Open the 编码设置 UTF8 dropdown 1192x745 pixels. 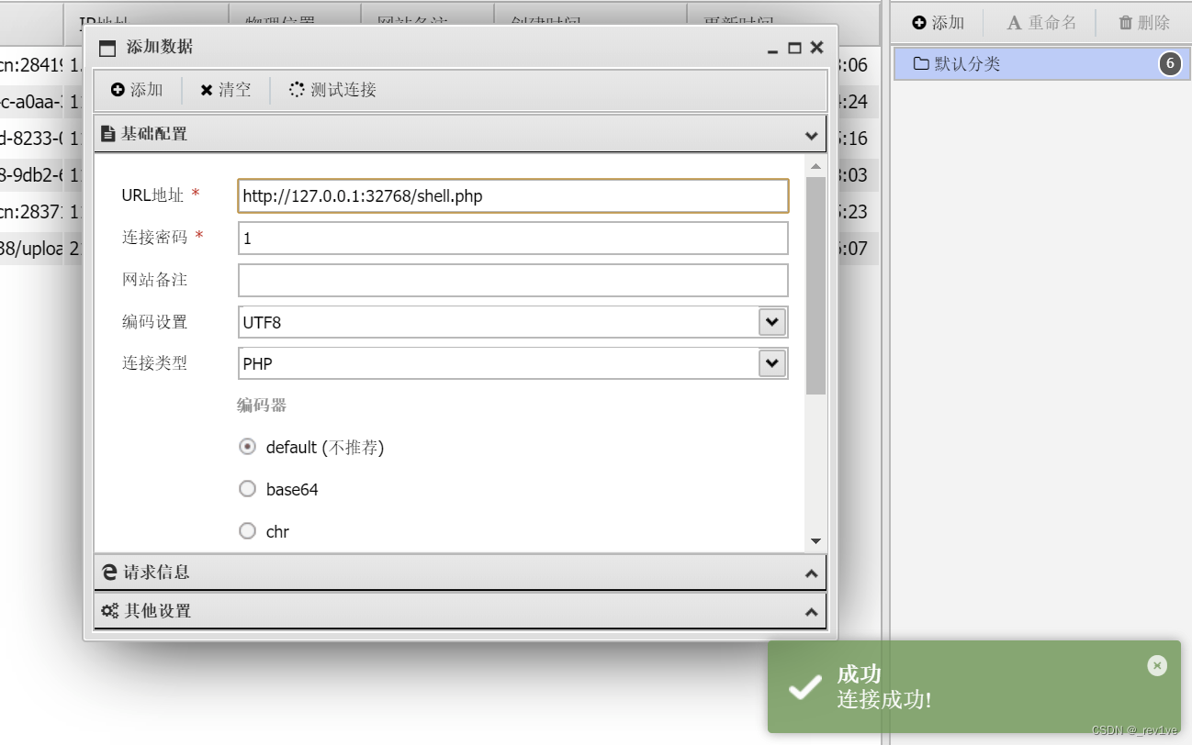click(x=772, y=321)
